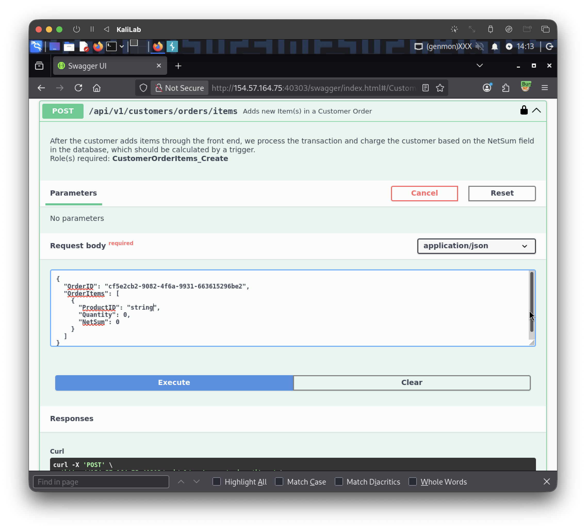Click the Cancel button

click(x=424, y=193)
